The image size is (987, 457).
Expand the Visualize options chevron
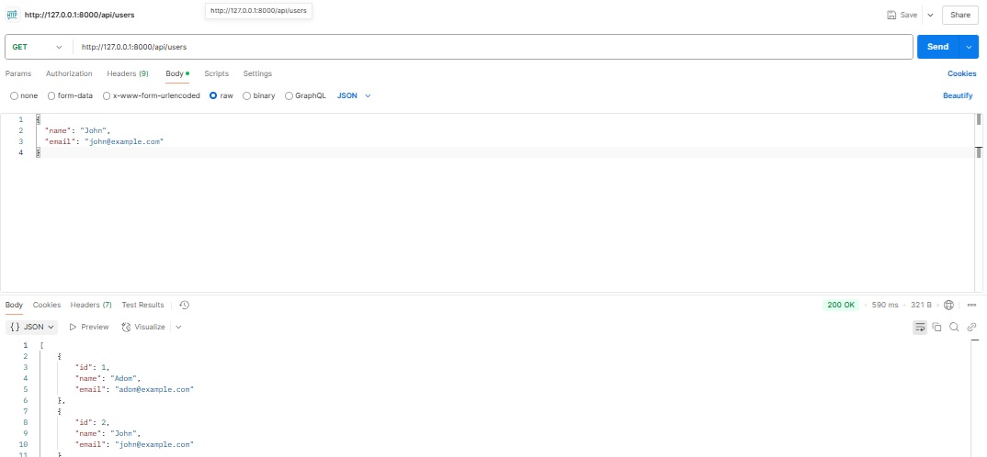(178, 327)
